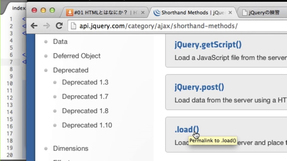Open the .load() method link

[187, 129]
